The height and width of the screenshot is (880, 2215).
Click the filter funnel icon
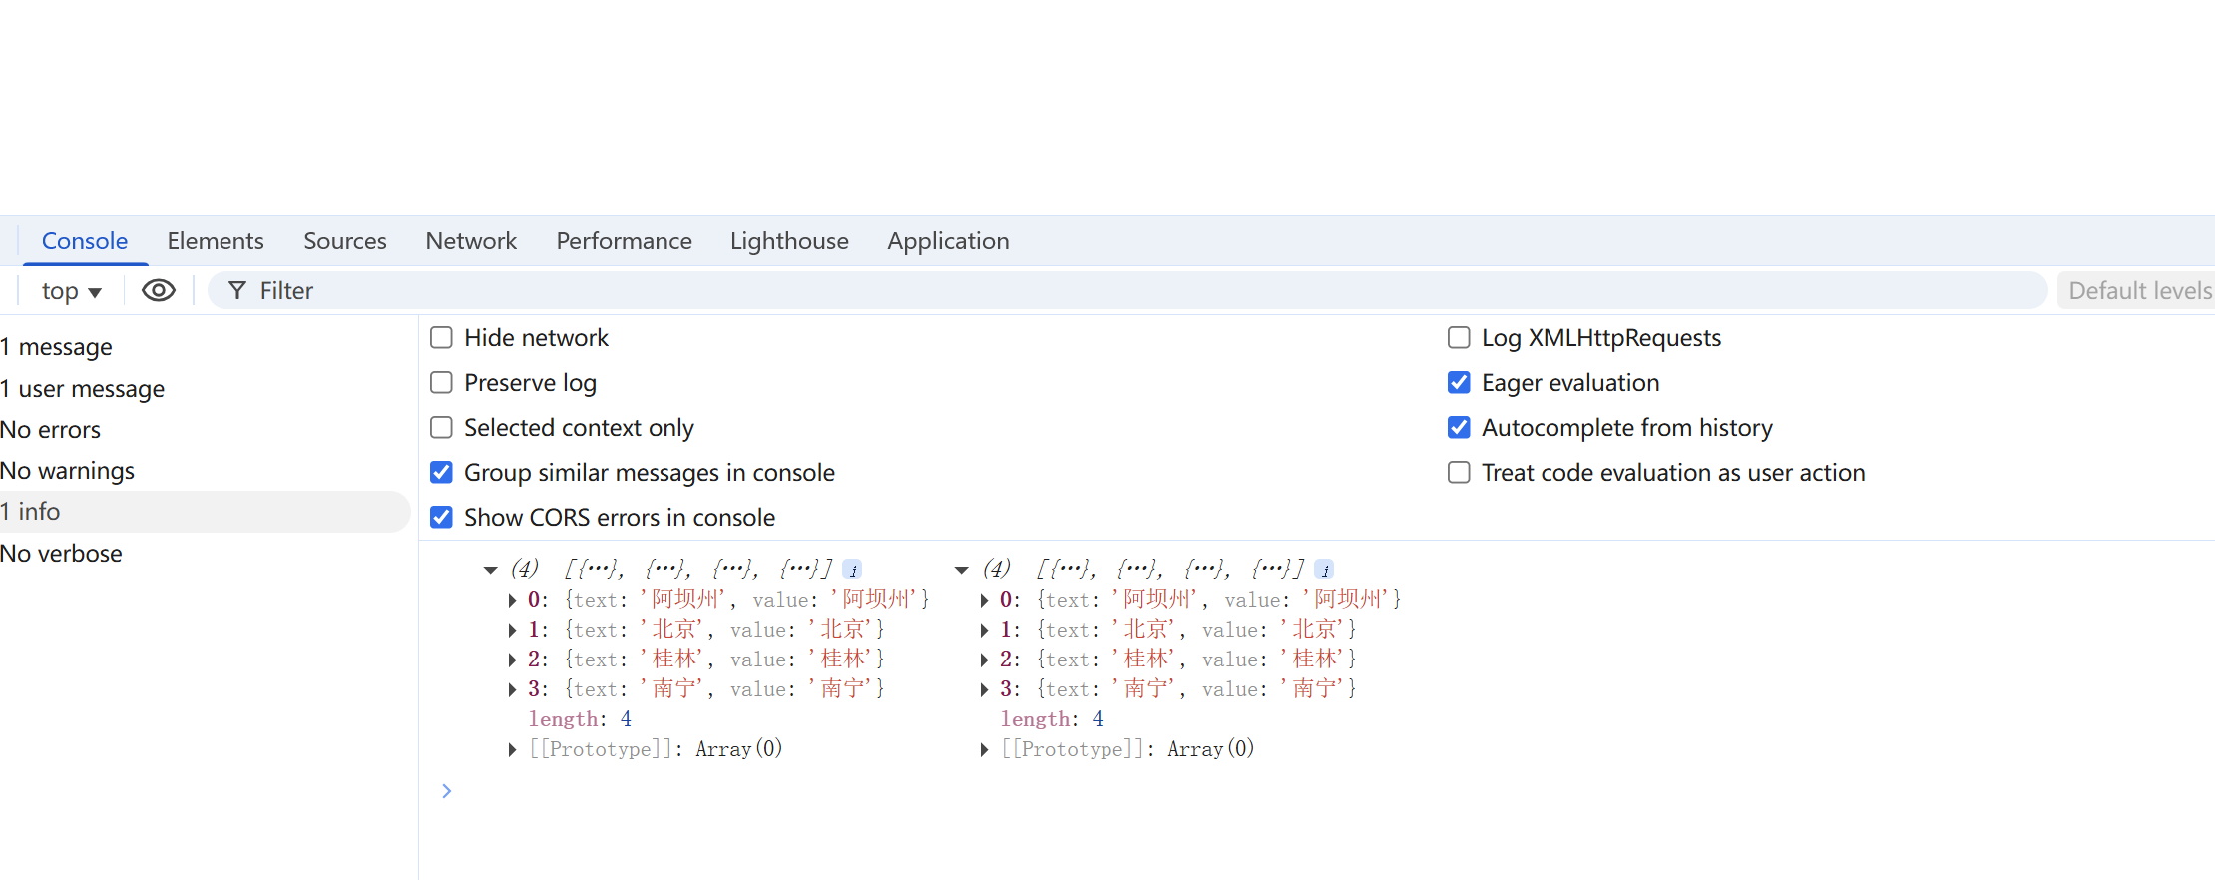237,290
